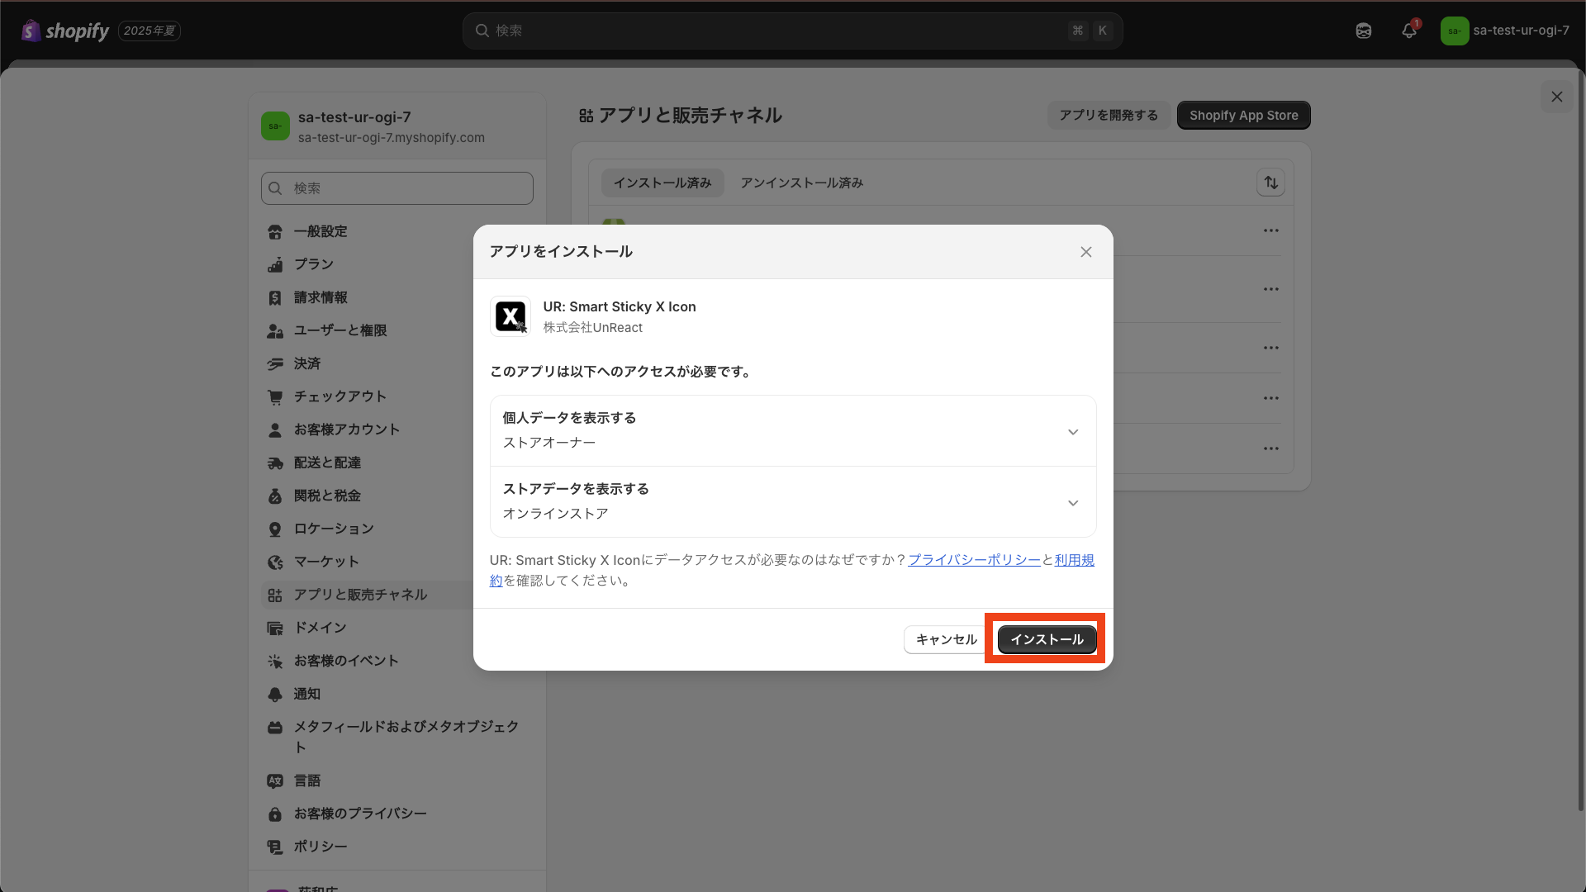The height and width of the screenshot is (892, 1586).
Task: Click the UR Smart Sticky X Icon app logo
Action: [510, 316]
